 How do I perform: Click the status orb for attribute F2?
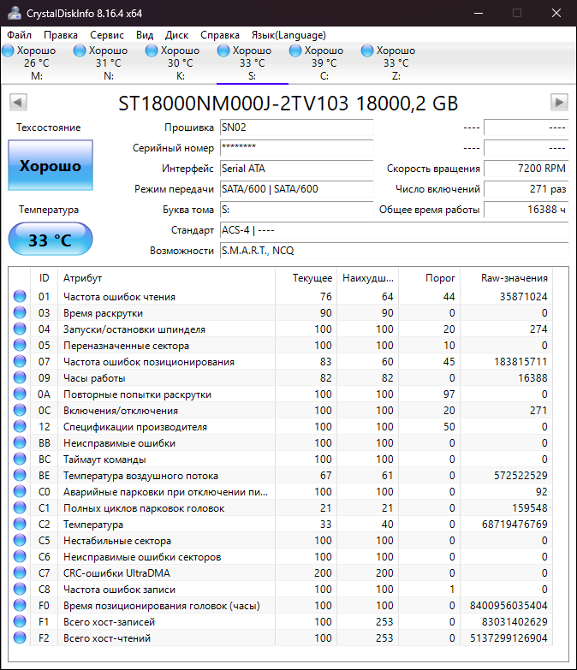[x=20, y=637]
